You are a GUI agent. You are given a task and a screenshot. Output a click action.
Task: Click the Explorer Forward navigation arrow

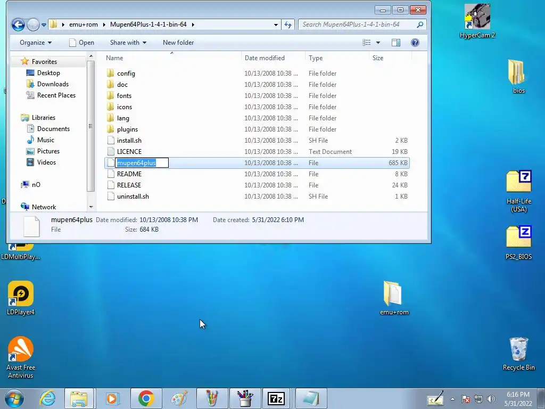click(x=33, y=24)
